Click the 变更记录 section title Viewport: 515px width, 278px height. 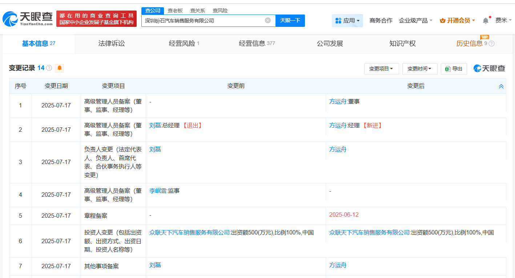[22, 68]
